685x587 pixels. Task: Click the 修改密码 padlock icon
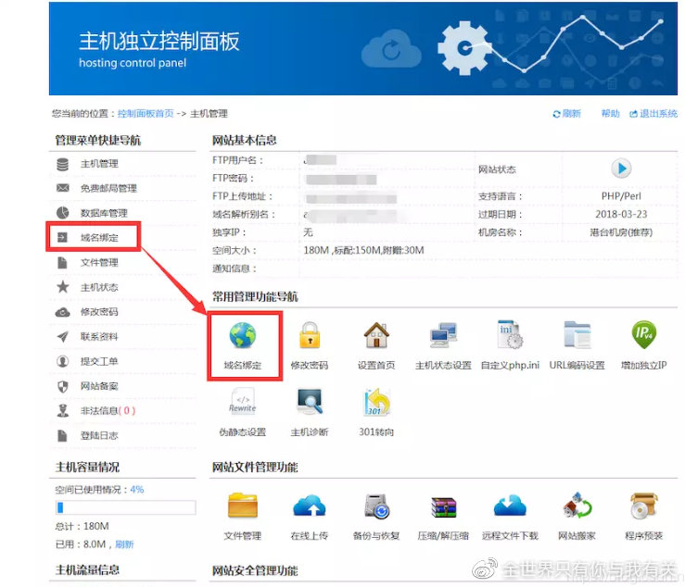pos(309,336)
